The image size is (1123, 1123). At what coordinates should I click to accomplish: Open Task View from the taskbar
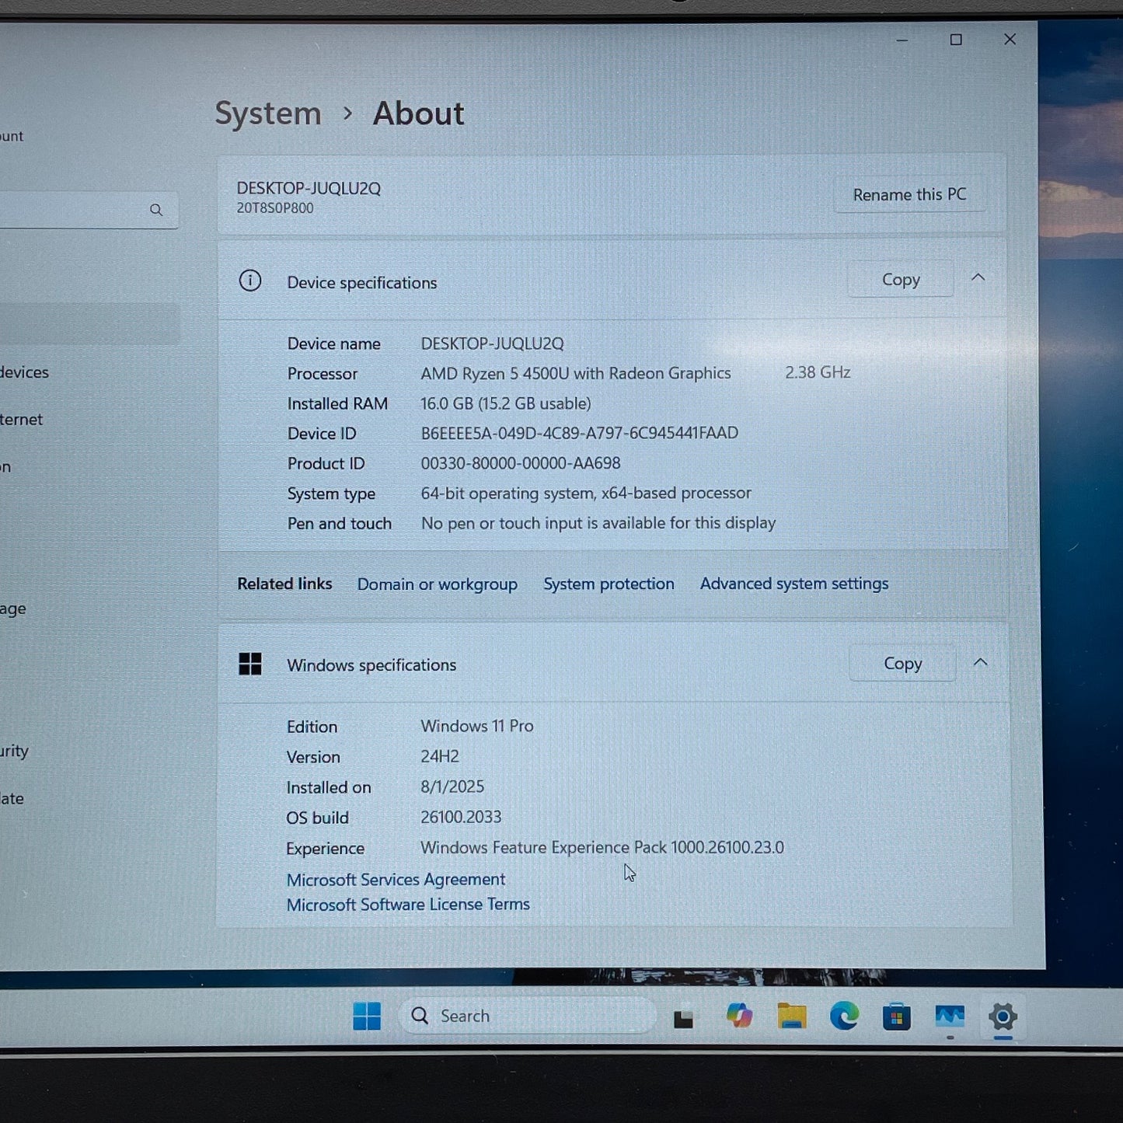point(683,1018)
